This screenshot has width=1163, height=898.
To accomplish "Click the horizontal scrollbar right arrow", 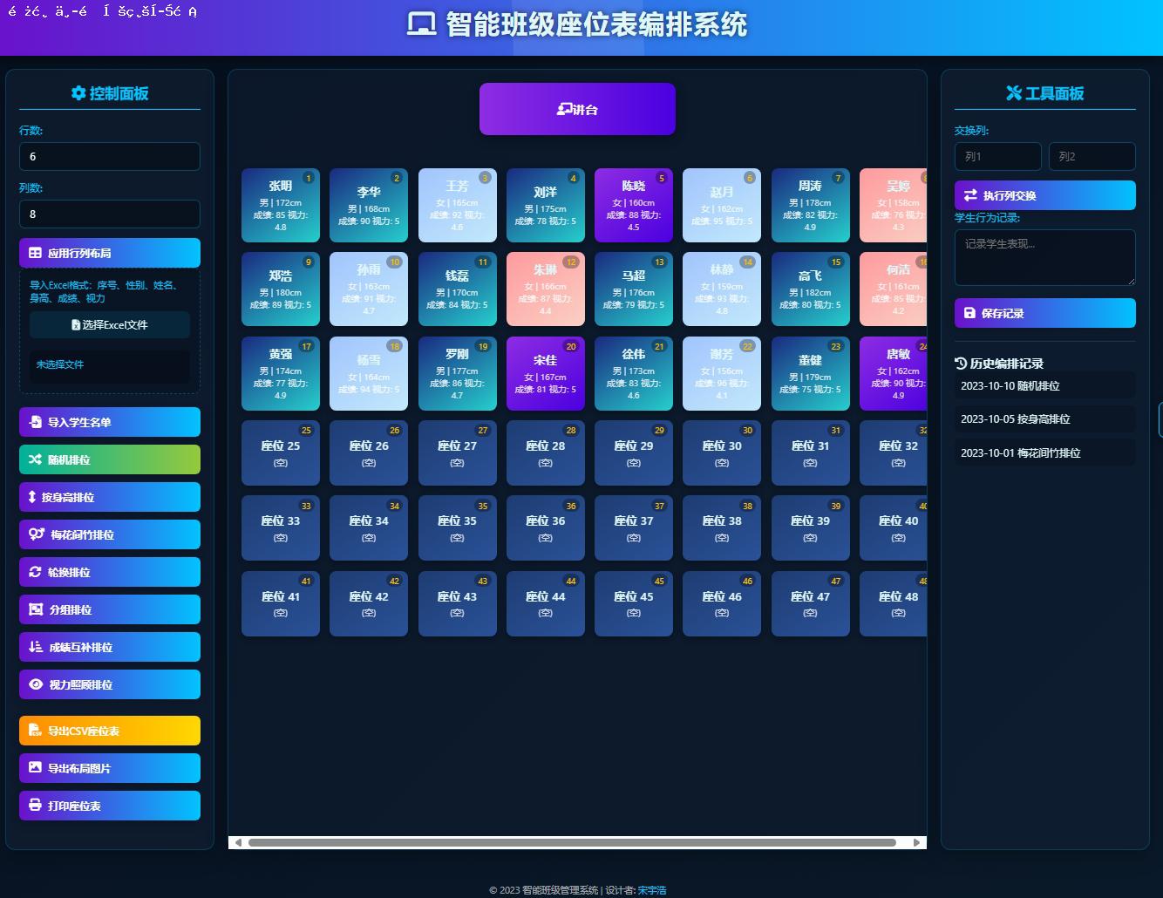I will coord(916,842).
